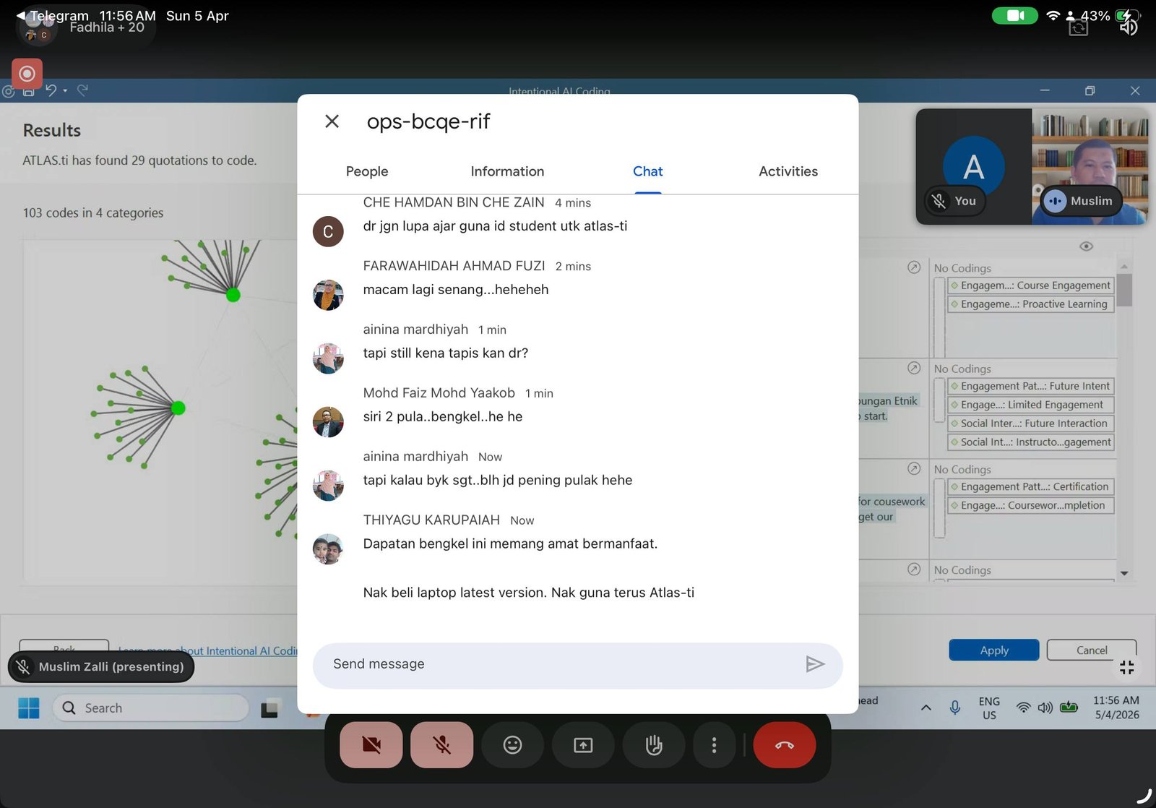1156x808 pixels.
Task: Open the Task View taskbar icon
Action: pyautogui.click(x=270, y=709)
